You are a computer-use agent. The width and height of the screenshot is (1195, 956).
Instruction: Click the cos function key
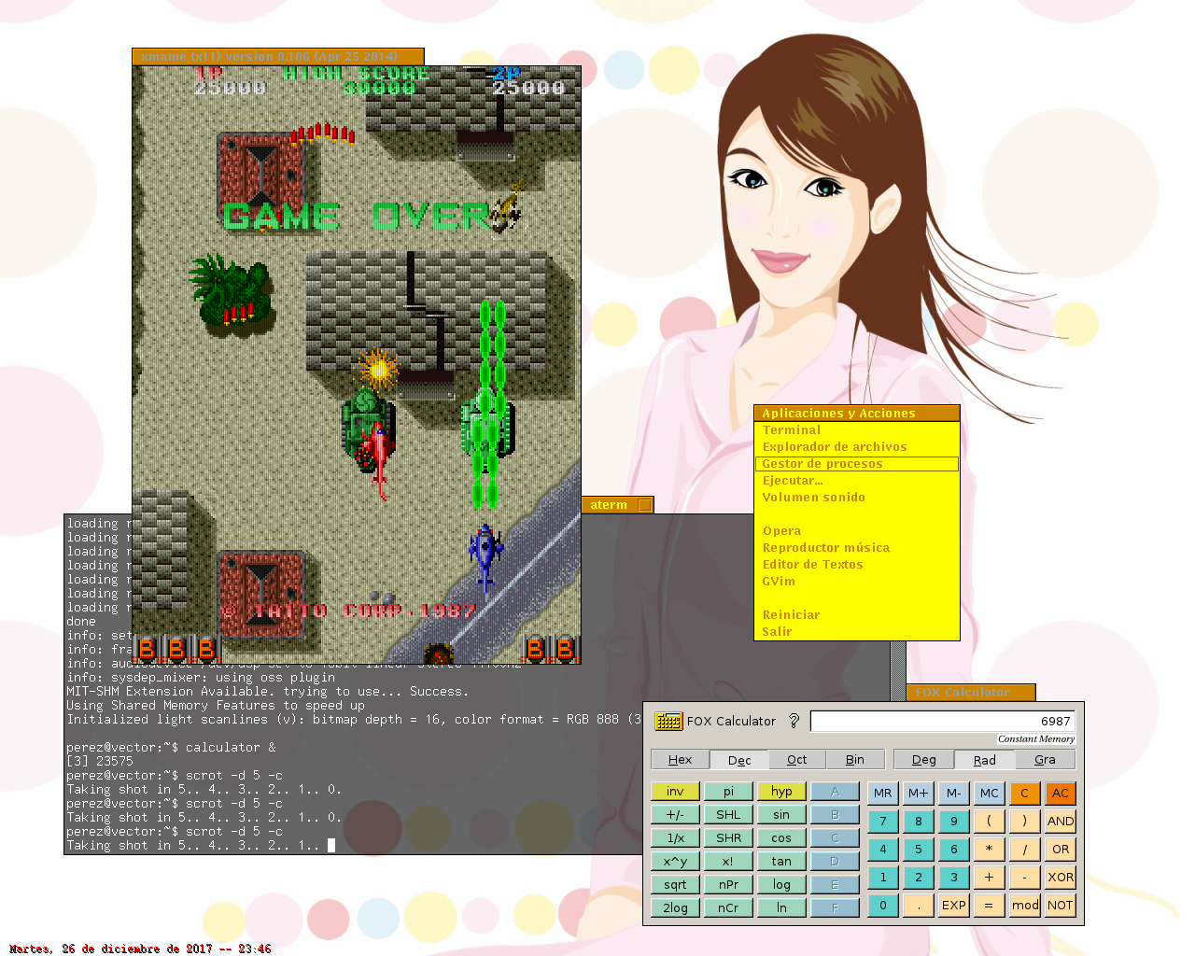[x=781, y=838]
